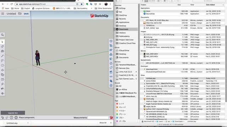Select the Eraser tool
227x127 pixels.
2,47
